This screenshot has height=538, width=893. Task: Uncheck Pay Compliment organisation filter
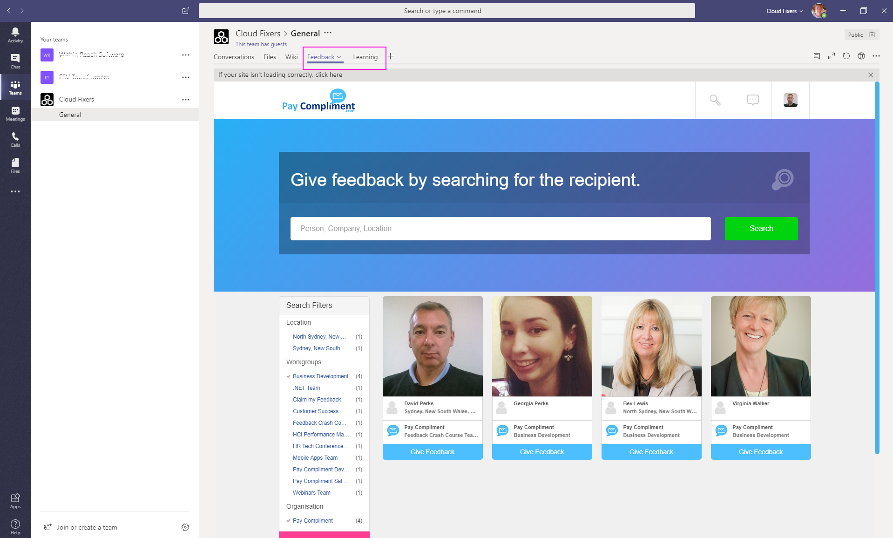tap(312, 521)
